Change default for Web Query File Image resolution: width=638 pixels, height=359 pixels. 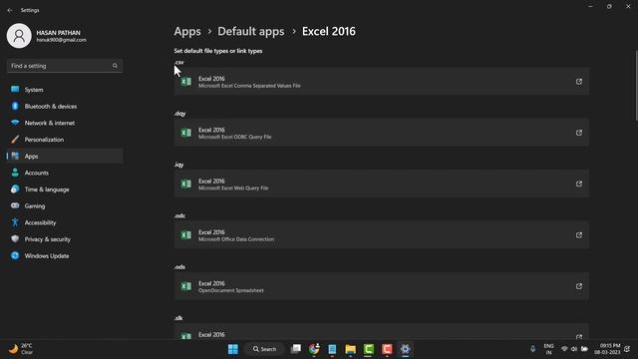(381, 183)
